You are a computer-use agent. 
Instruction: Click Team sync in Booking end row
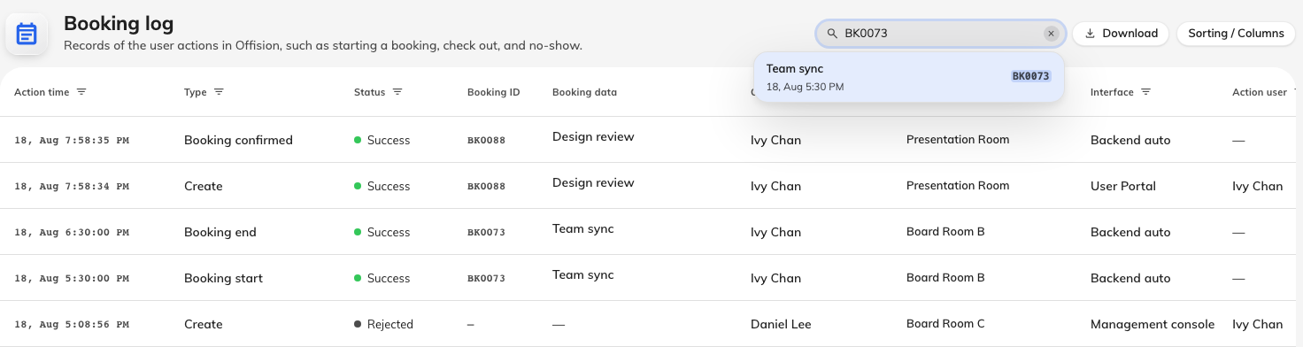coord(582,228)
